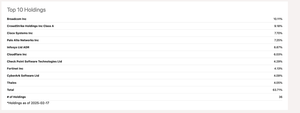Click Infosys Ltd ADR holding name
300x113 pixels.
coord(18,47)
